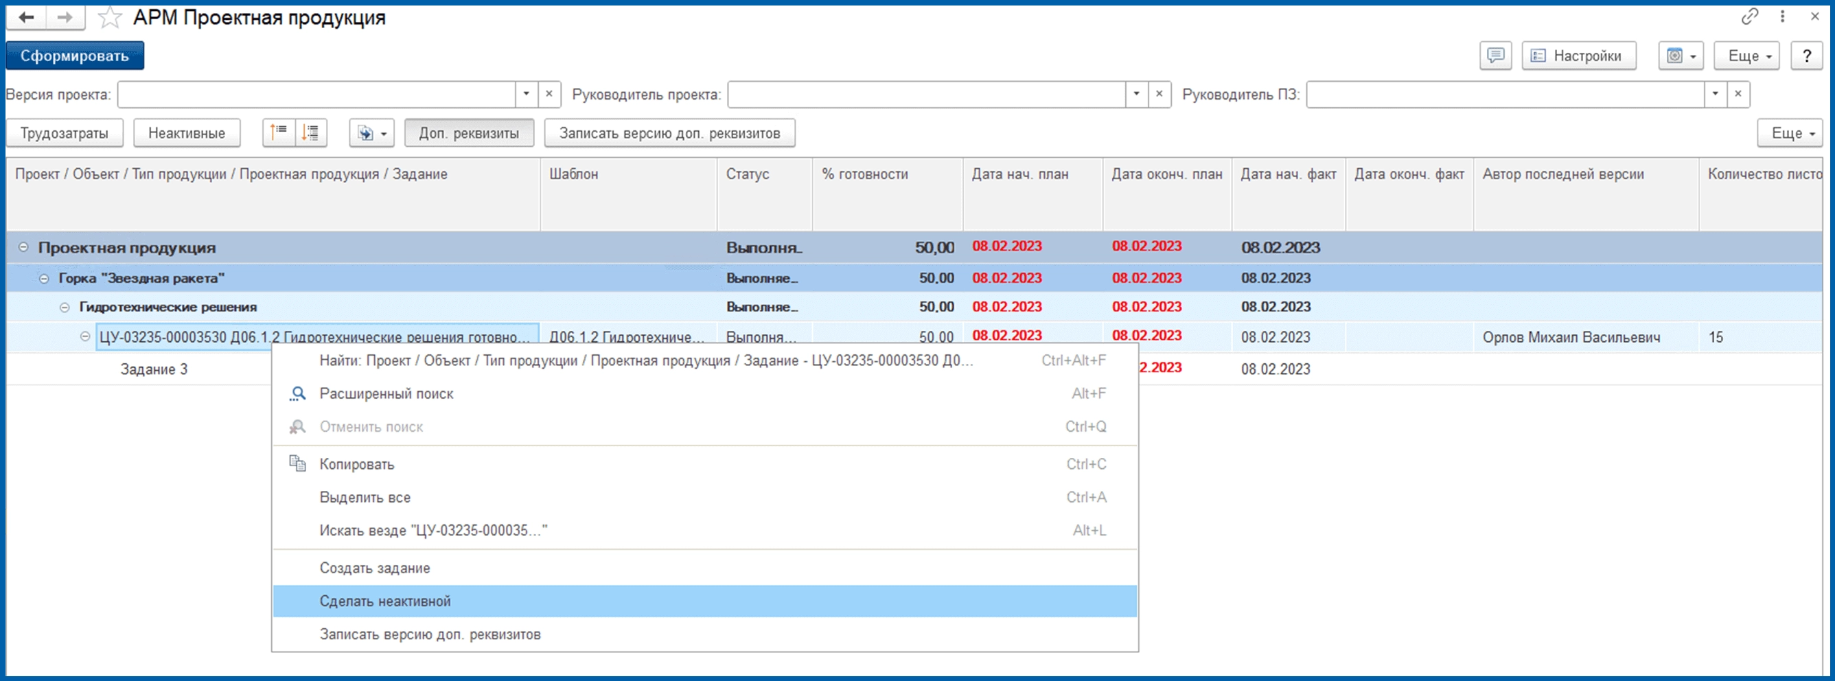
Task: Copy link using the chain icon
Action: point(1749,16)
